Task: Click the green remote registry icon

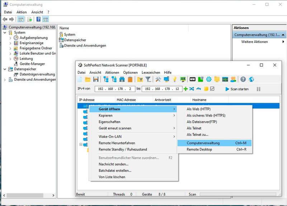Action: [x=201, y=79]
